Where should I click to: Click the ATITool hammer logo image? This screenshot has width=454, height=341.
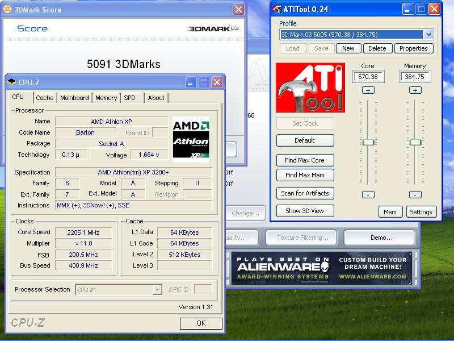coord(310,88)
